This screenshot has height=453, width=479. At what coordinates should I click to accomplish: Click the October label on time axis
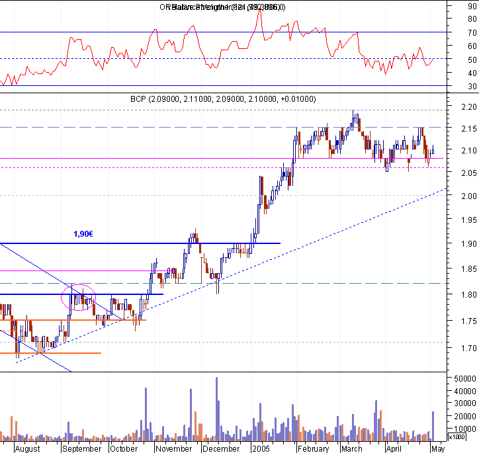tap(124, 449)
